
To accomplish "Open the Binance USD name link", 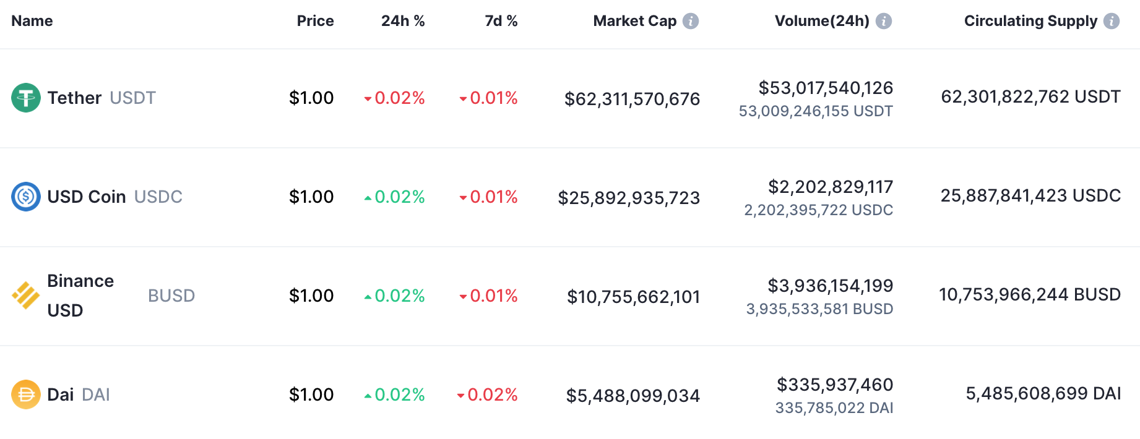I will (x=80, y=296).
